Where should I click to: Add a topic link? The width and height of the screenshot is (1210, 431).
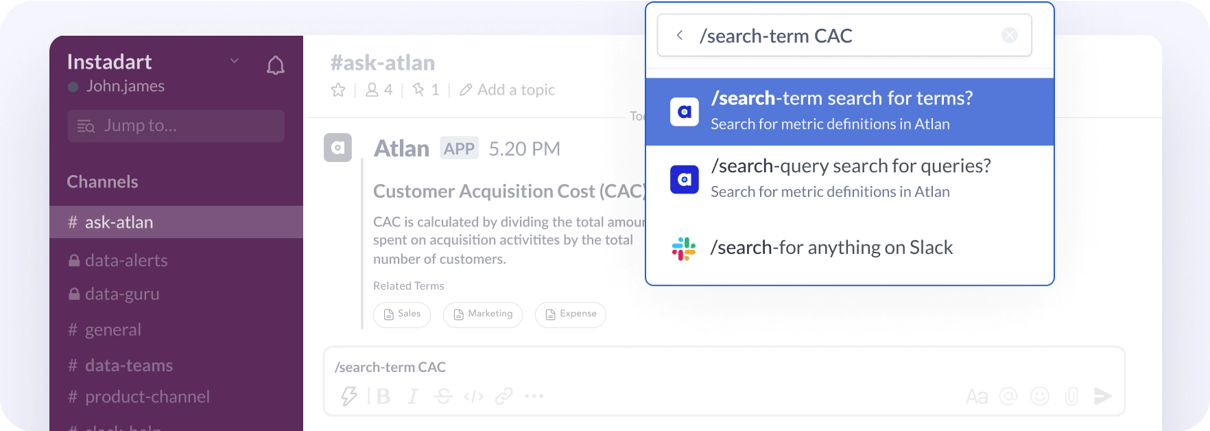click(508, 90)
